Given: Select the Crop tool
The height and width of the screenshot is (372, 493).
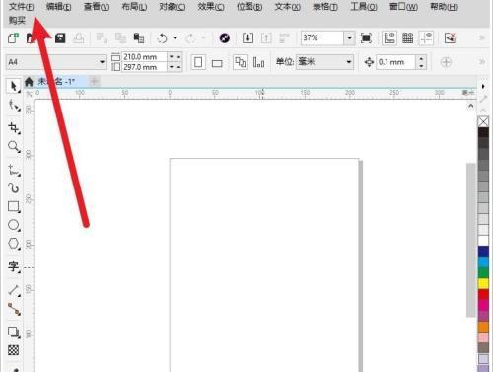Looking at the screenshot, I should point(14,127).
